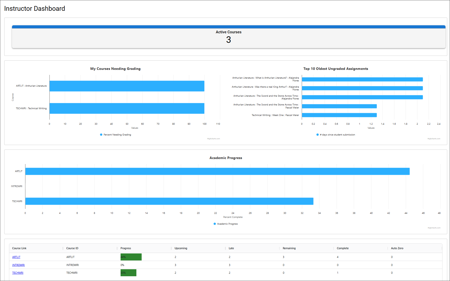Click the Highcharts.com credit under Academic Progress
The width and height of the screenshot is (450, 281).
[434, 228]
